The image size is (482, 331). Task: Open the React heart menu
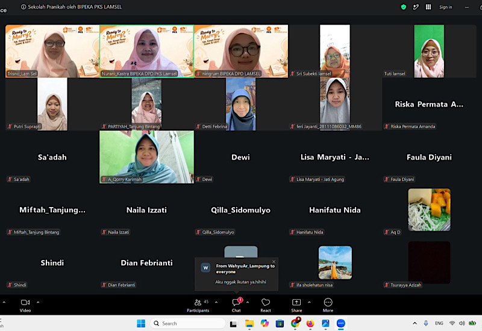click(x=266, y=306)
